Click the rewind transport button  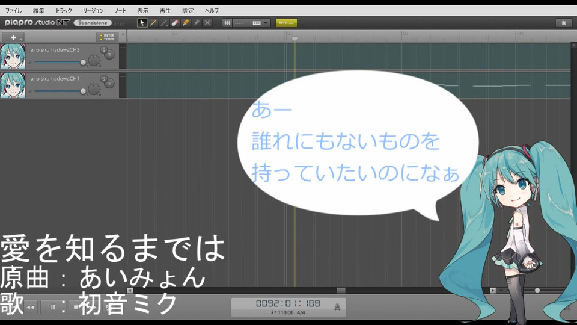point(31,306)
